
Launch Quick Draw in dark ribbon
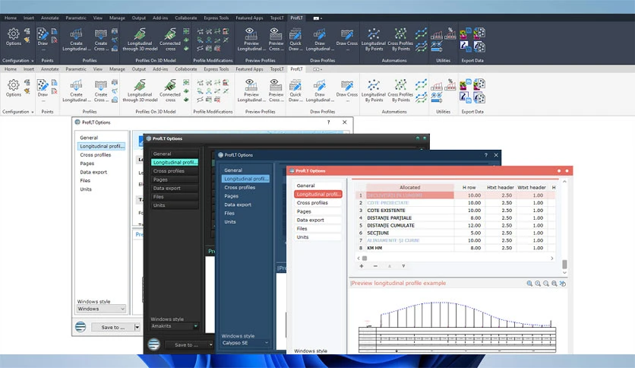295,40
